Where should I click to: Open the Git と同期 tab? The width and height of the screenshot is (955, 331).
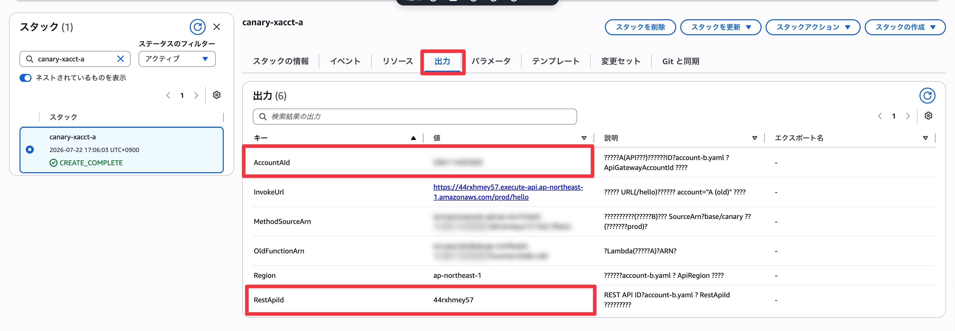[681, 61]
